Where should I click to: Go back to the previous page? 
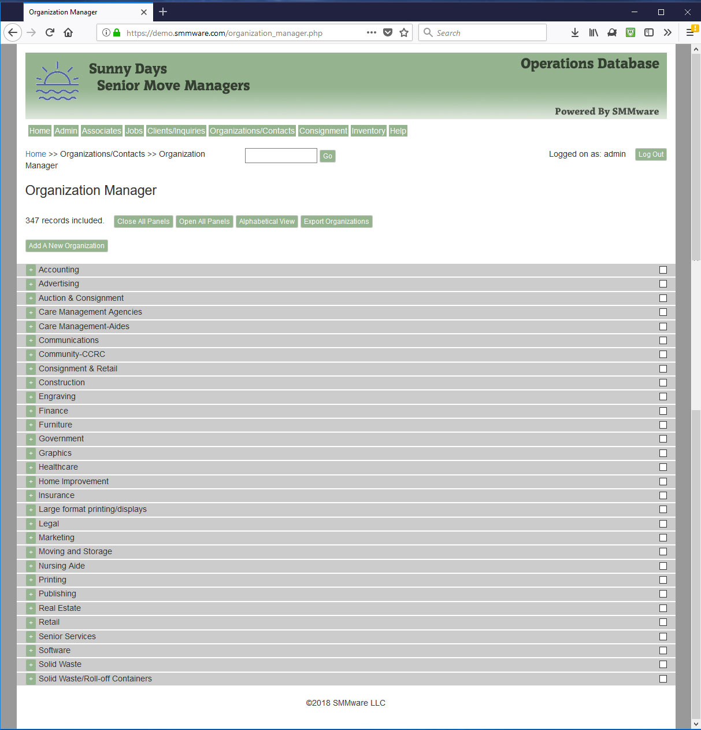click(x=13, y=32)
